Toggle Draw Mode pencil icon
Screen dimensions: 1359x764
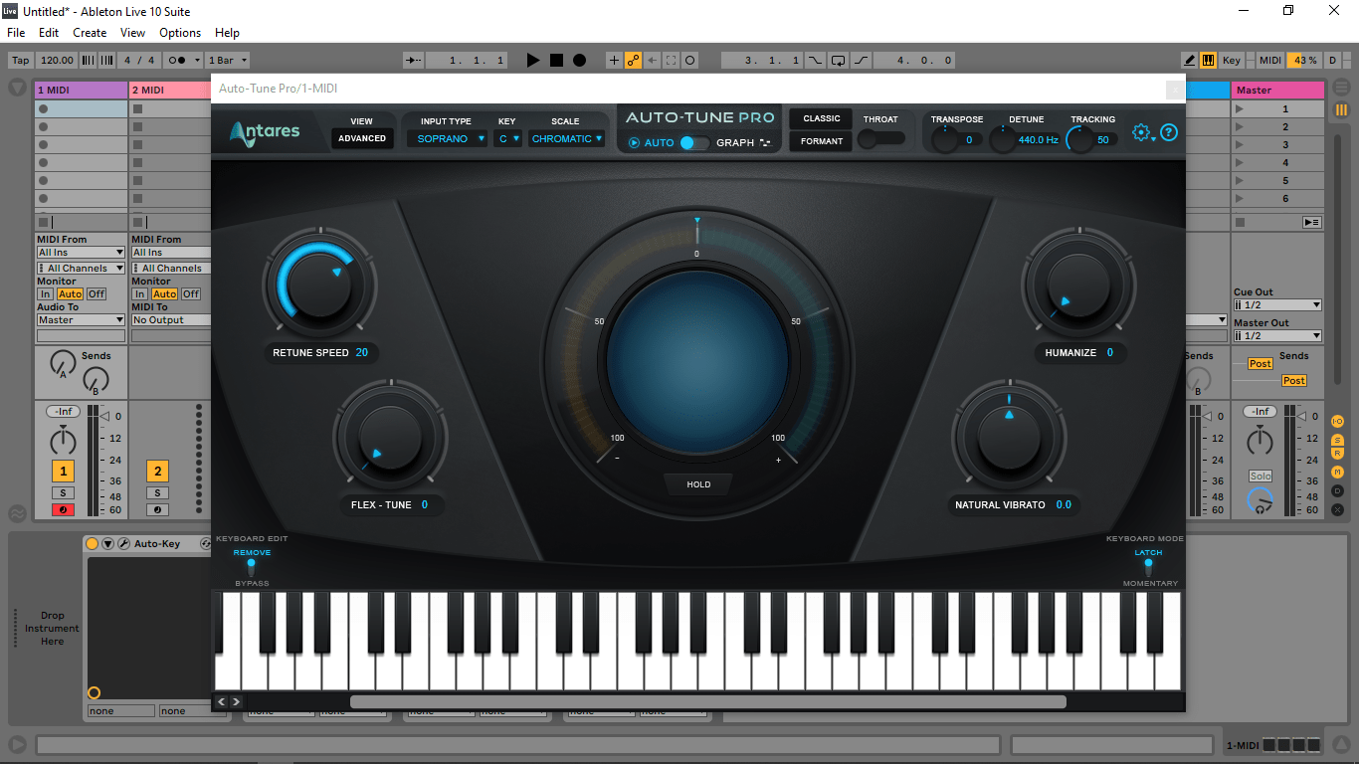[1189, 61]
